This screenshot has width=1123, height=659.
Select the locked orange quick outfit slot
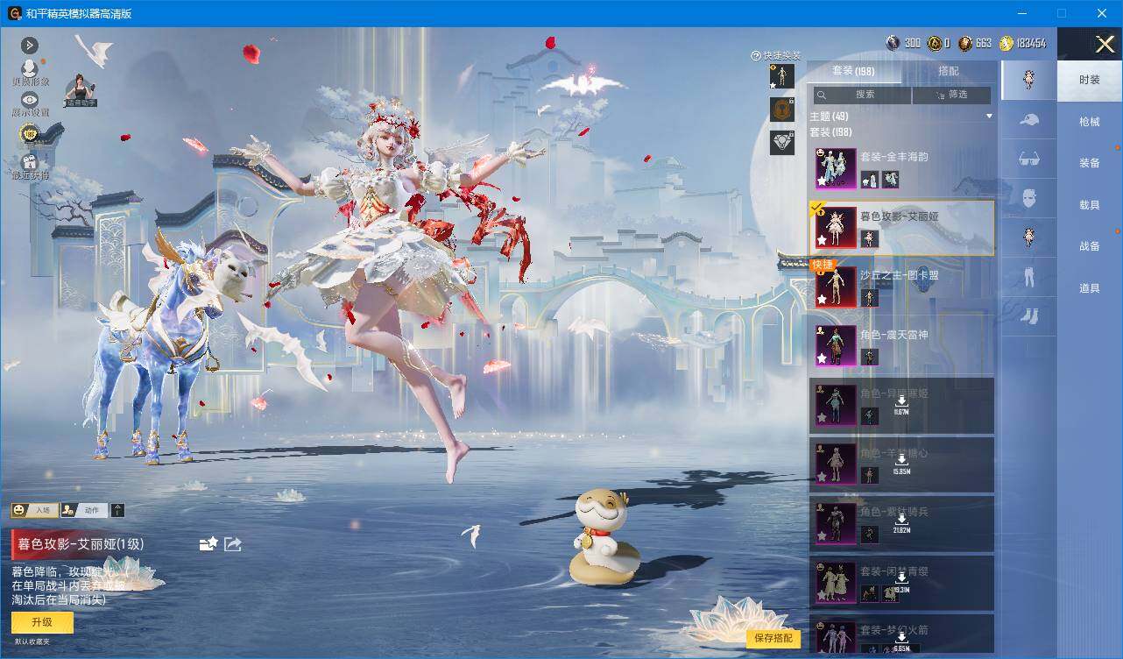(x=781, y=109)
